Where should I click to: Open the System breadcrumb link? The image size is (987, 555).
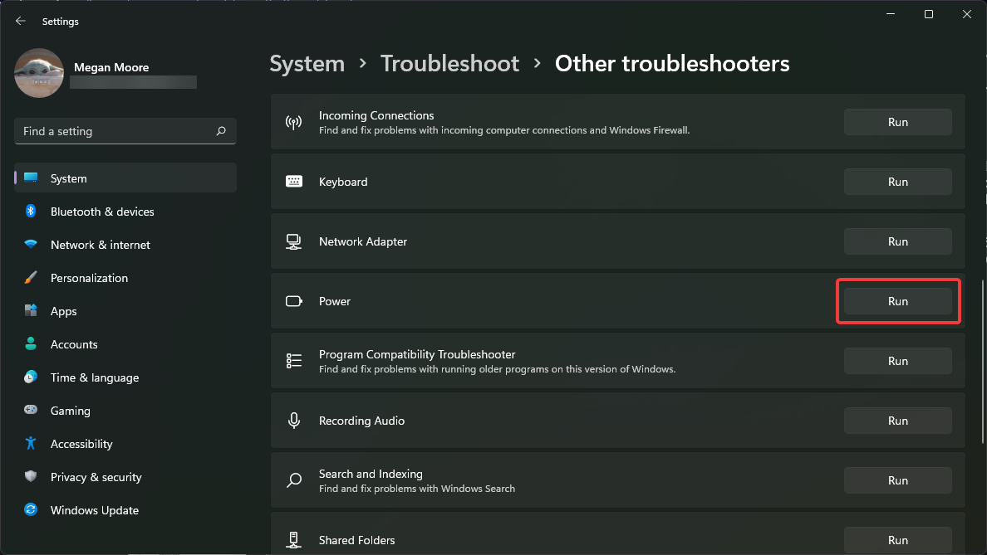[307, 63]
